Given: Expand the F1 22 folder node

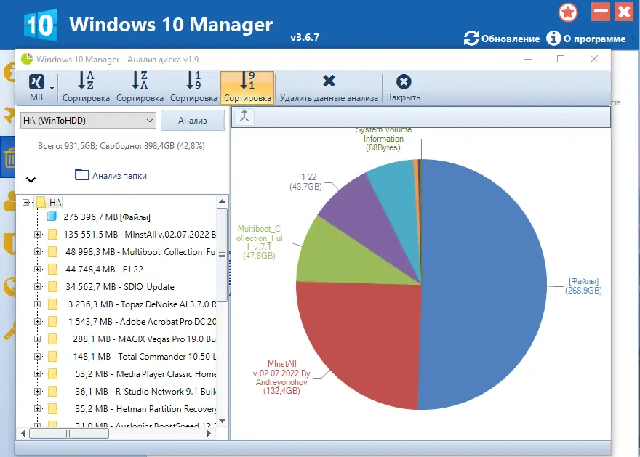Looking at the screenshot, I should [37, 269].
